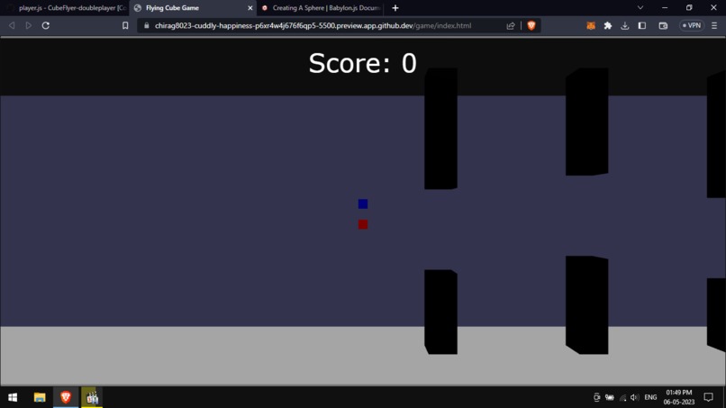726x408 pixels.
Task: Close the Flying Cube Game tab
Action: (250, 8)
